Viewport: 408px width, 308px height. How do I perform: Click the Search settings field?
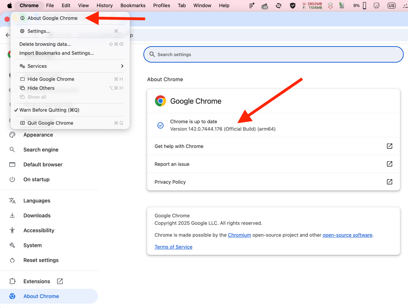(273, 55)
